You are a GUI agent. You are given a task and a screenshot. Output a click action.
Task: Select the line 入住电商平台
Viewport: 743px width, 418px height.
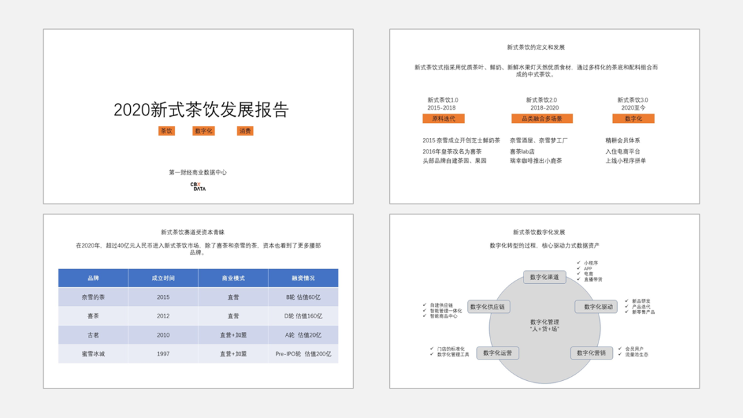point(623,151)
